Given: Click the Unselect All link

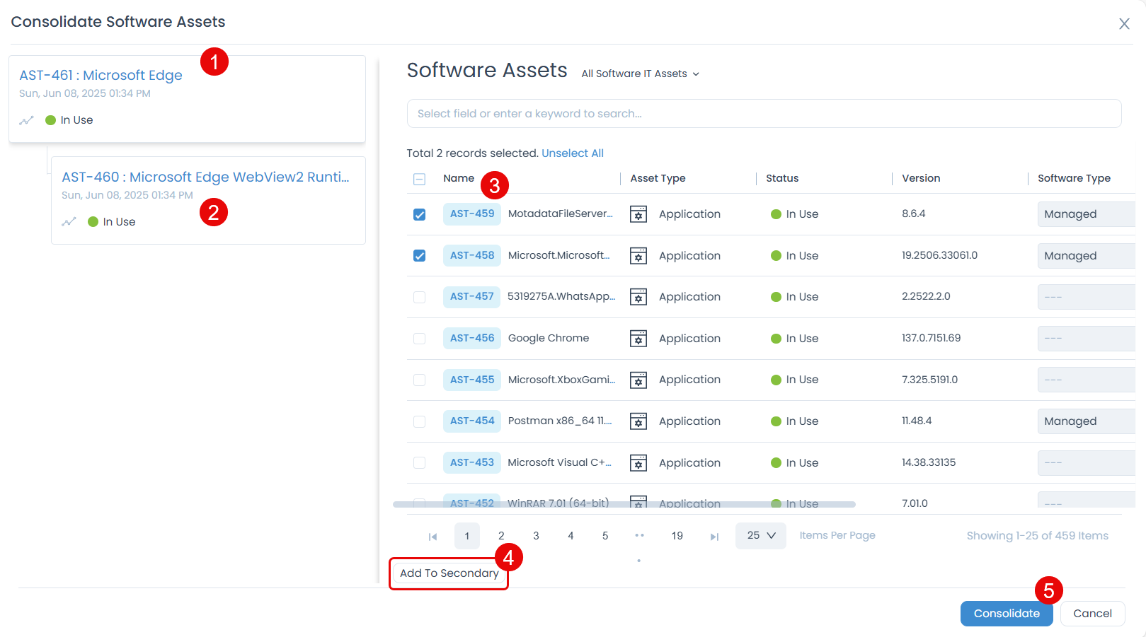Looking at the screenshot, I should [573, 153].
